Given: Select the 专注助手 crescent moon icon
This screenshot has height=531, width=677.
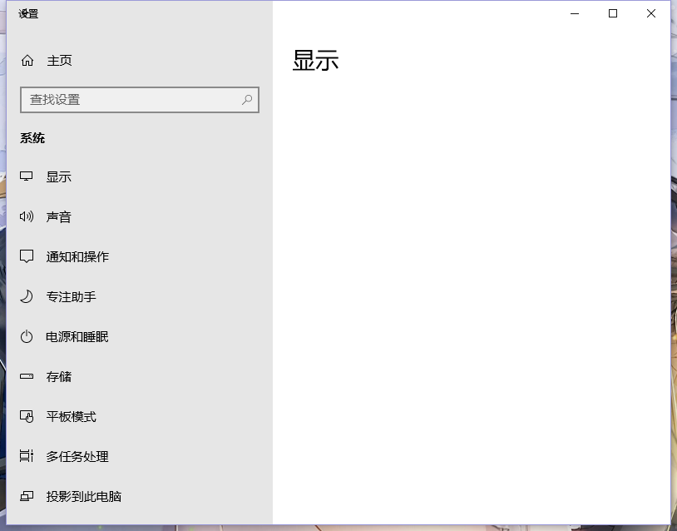Looking at the screenshot, I should (26, 296).
